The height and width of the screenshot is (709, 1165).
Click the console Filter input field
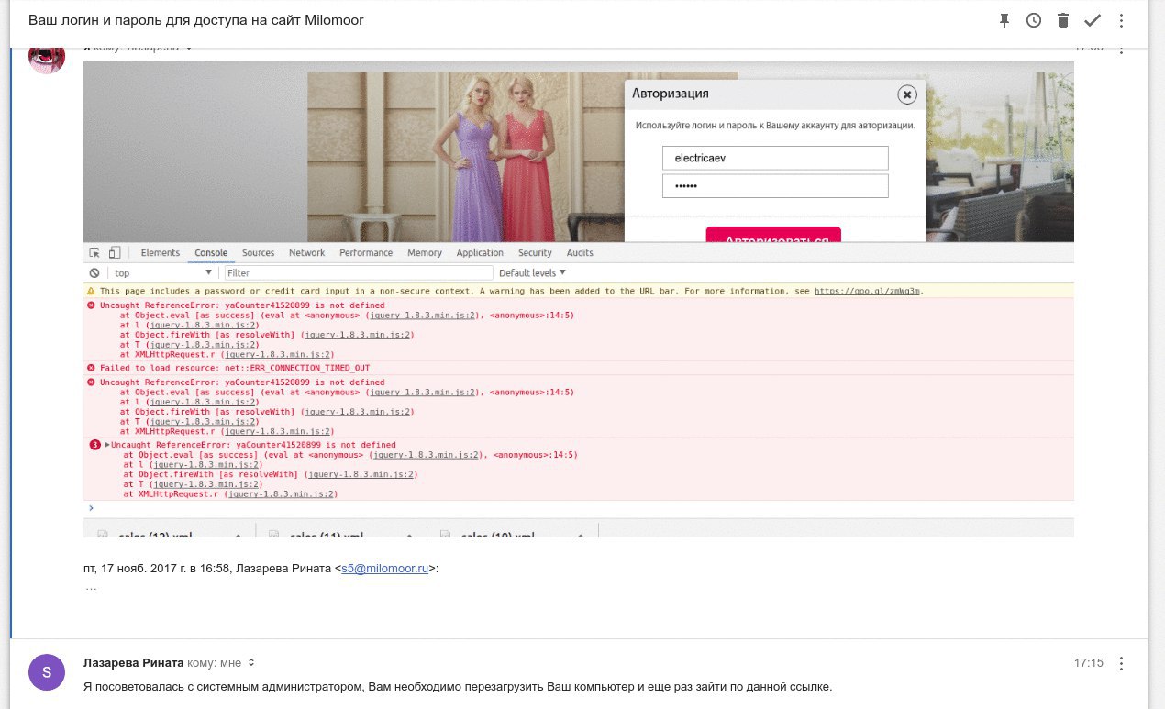(358, 273)
